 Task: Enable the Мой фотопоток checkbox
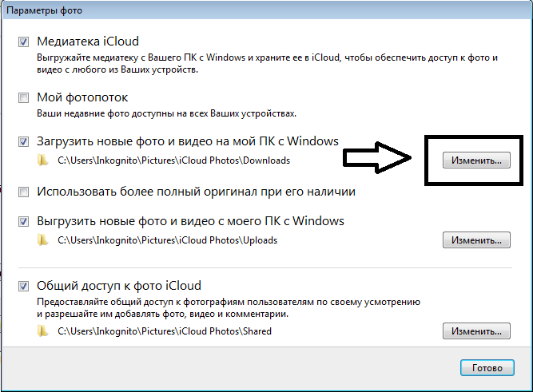tap(23, 98)
